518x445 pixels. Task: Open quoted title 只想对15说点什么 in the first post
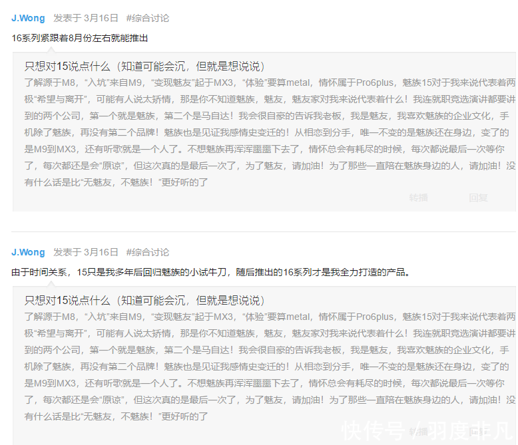144,67
